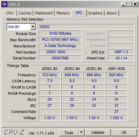Click the OK button

click(x=124, y=133)
